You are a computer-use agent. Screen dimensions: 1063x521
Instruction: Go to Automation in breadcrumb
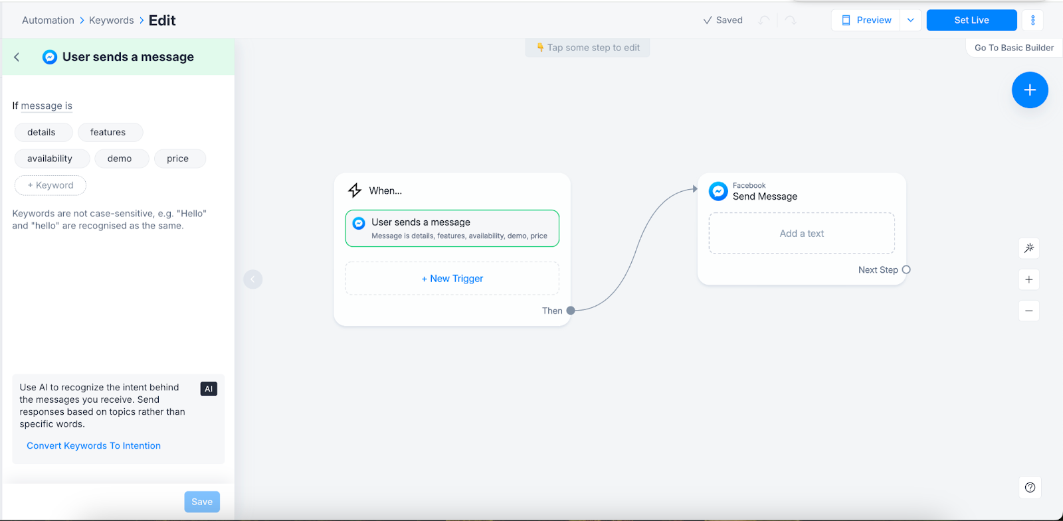coord(48,21)
